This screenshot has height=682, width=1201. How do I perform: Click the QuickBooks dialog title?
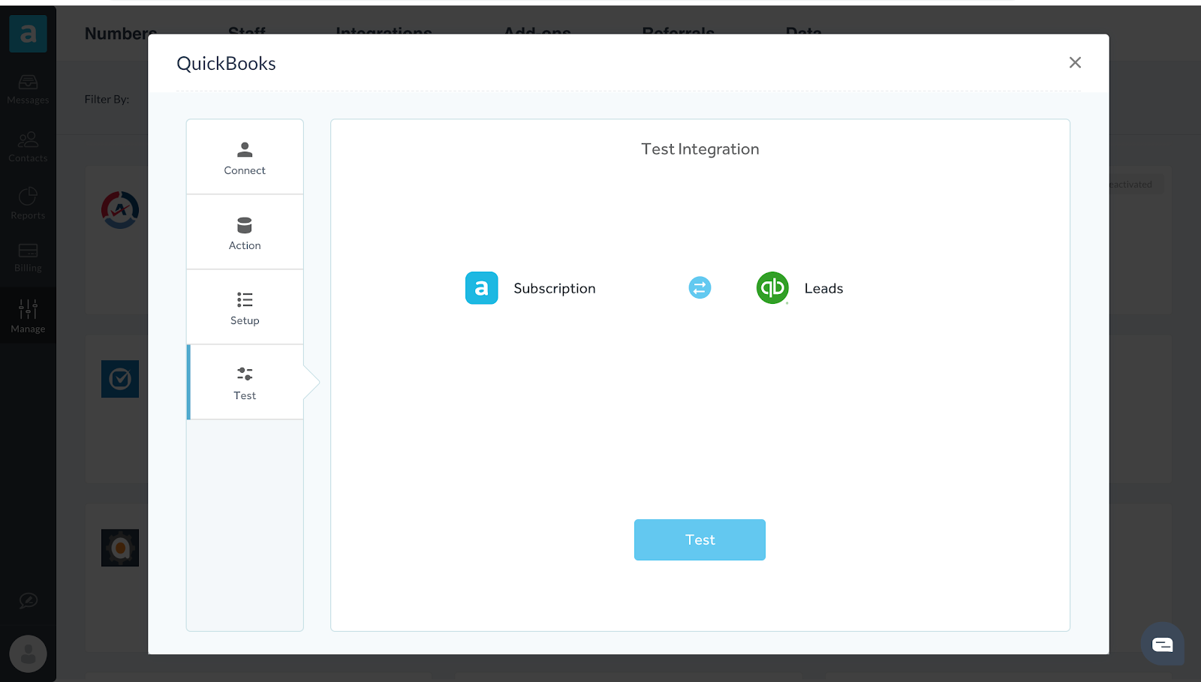pyautogui.click(x=226, y=64)
